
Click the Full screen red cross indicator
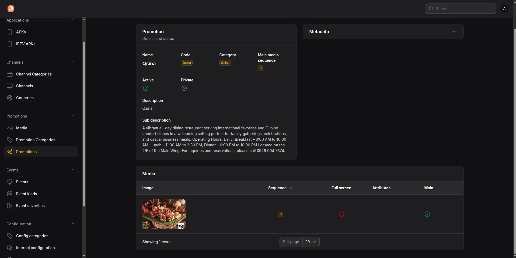(x=341, y=214)
